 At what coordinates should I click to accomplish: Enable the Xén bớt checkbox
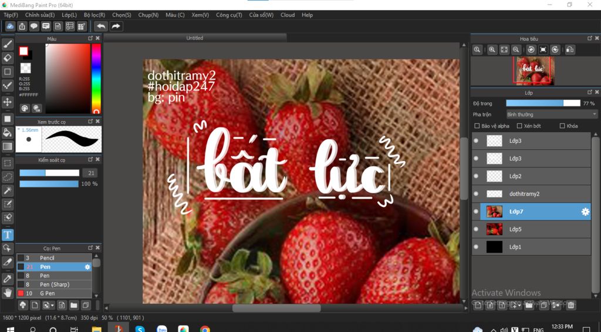pyautogui.click(x=519, y=126)
